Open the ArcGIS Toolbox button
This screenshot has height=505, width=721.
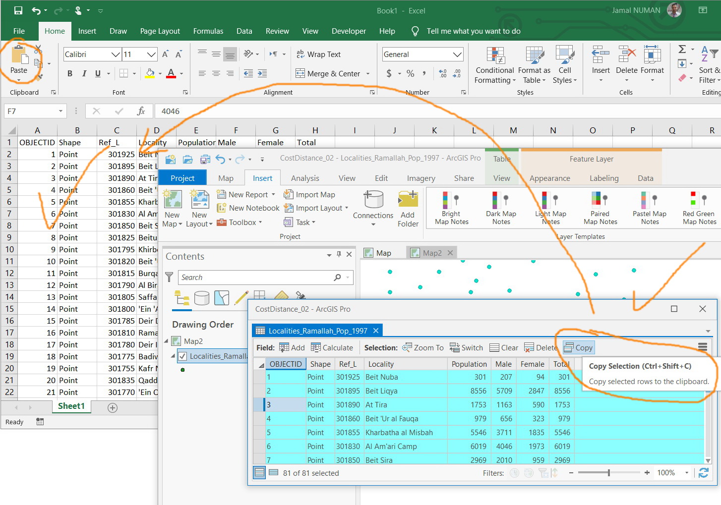[x=239, y=223]
